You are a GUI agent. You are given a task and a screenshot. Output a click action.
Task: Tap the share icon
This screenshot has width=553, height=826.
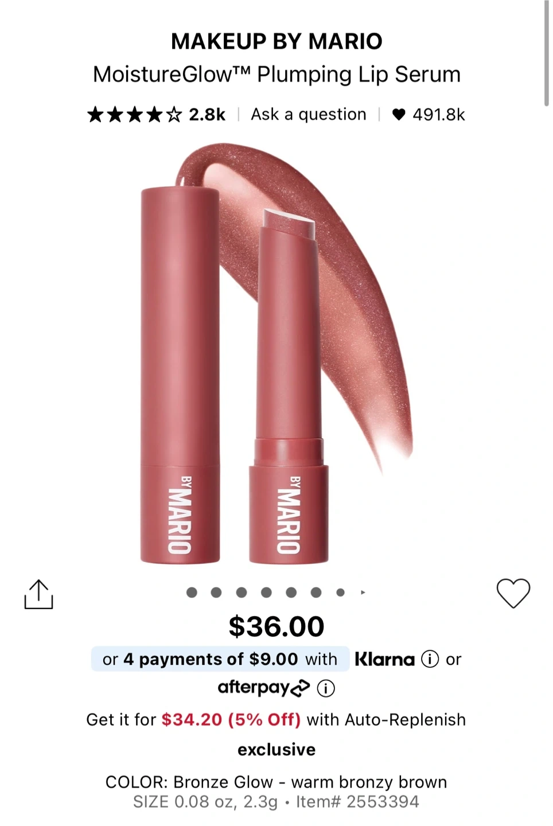pyautogui.click(x=38, y=594)
